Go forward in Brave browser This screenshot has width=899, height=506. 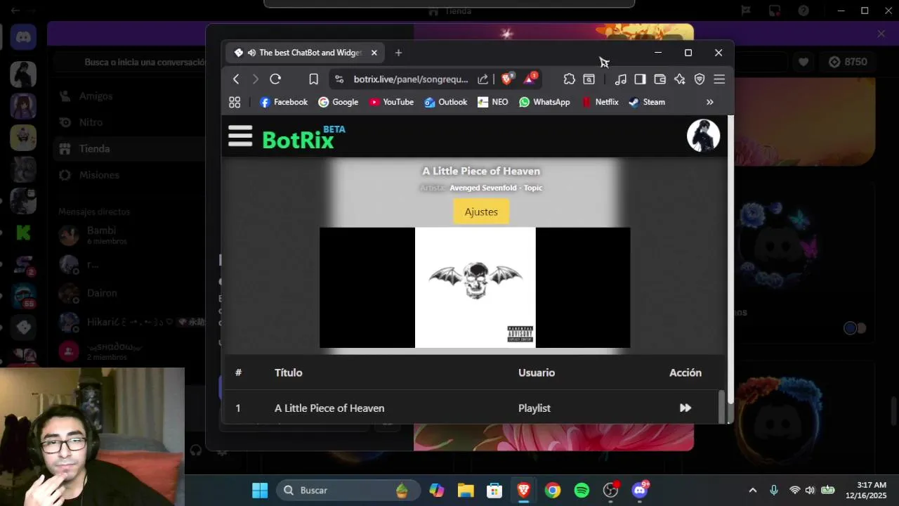coord(255,79)
